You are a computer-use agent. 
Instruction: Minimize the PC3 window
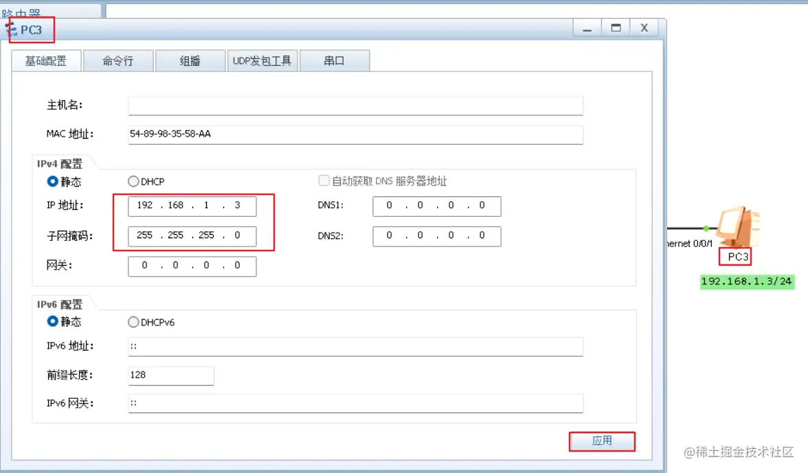point(587,28)
